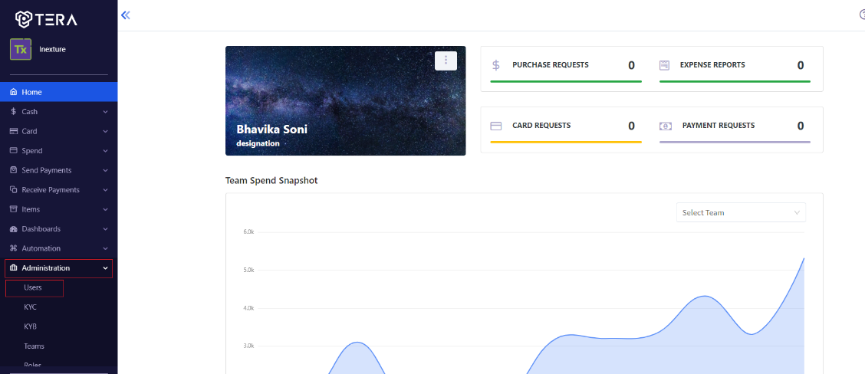This screenshot has width=865, height=374.
Task: Click the TERA logo
Action: 46,19
